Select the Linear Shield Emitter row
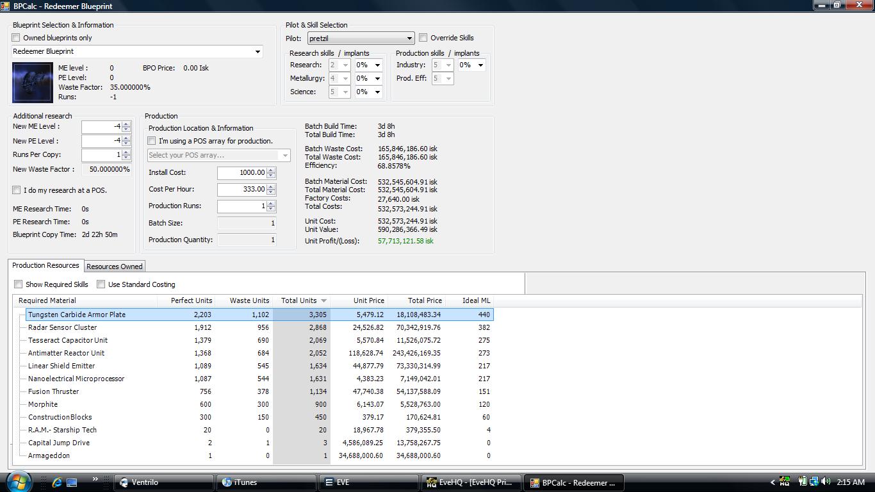Image resolution: width=875 pixels, height=492 pixels. click(259, 366)
